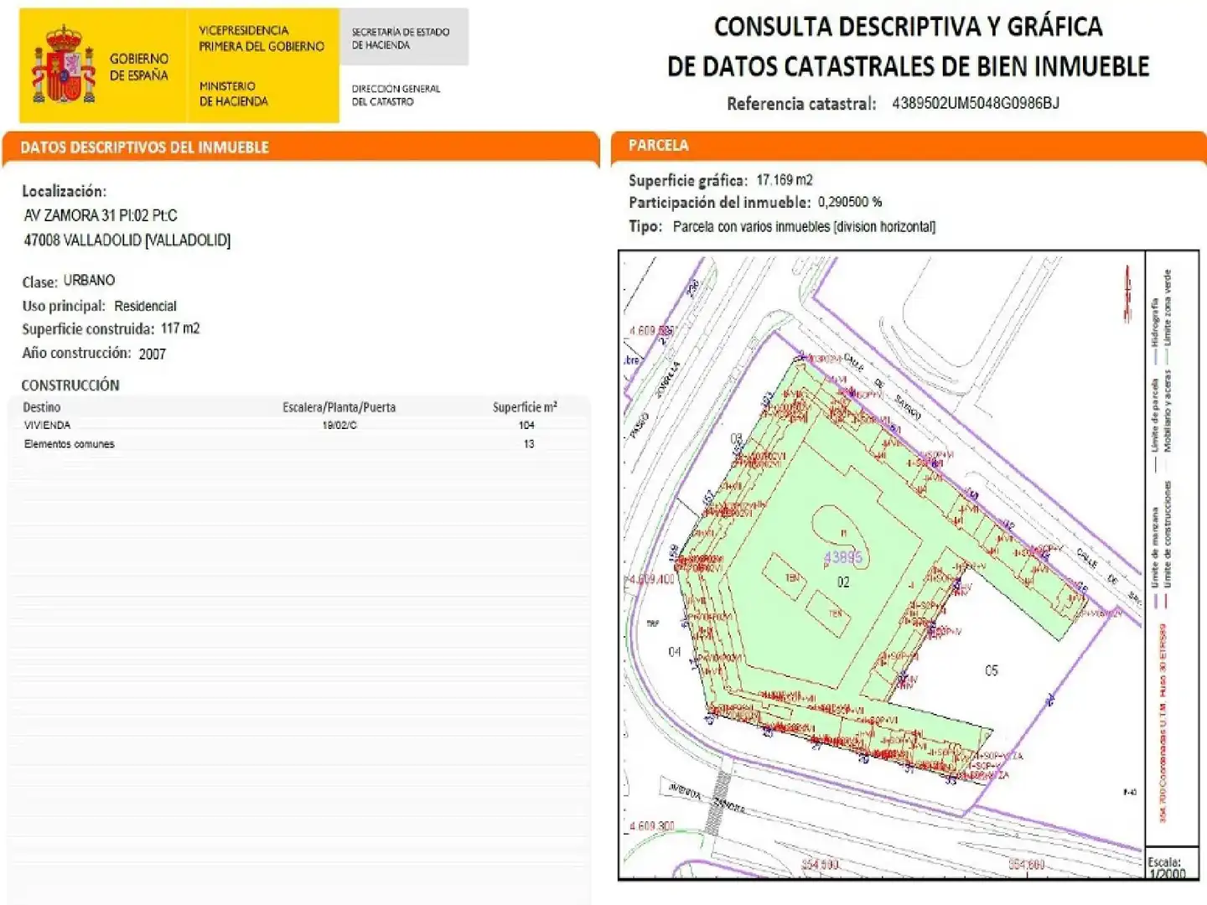The width and height of the screenshot is (1207, 905).
Task: Click the Dirección General del Catastro label
Action: 396,95
